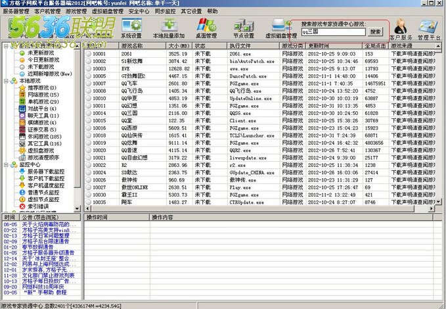The height and width of the screenshot is (309, 446).
Task: Sort by 游戏名称 column header
Action: [143, 46]
